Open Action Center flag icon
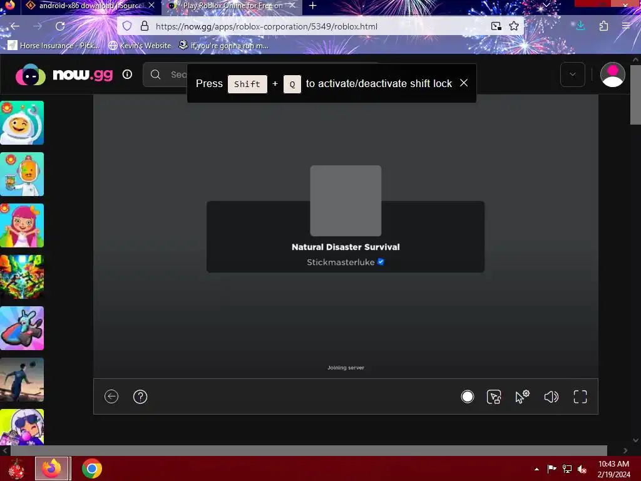 tap(551, 468)
